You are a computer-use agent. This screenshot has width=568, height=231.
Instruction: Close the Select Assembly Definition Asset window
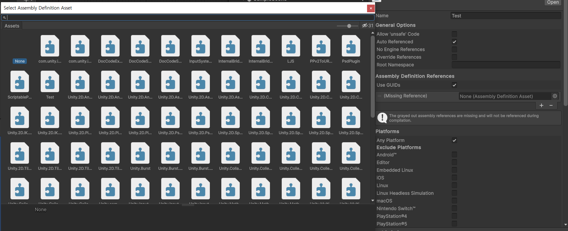pos(371,8)
